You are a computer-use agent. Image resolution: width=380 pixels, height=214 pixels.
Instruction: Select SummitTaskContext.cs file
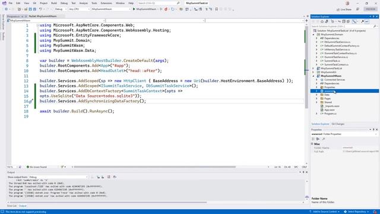point(336,65)
